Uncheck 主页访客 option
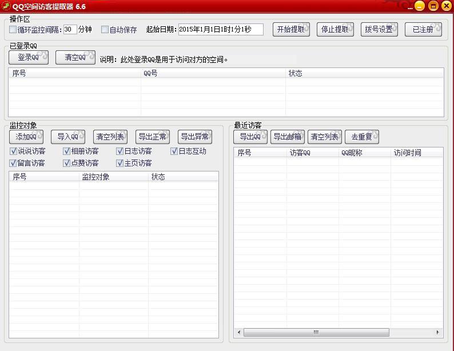This screenshot has width=454, height=351. coord(120,163)
